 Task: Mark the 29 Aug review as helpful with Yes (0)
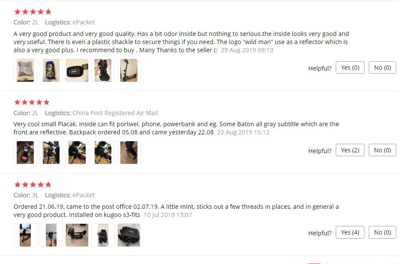(350, 68)
